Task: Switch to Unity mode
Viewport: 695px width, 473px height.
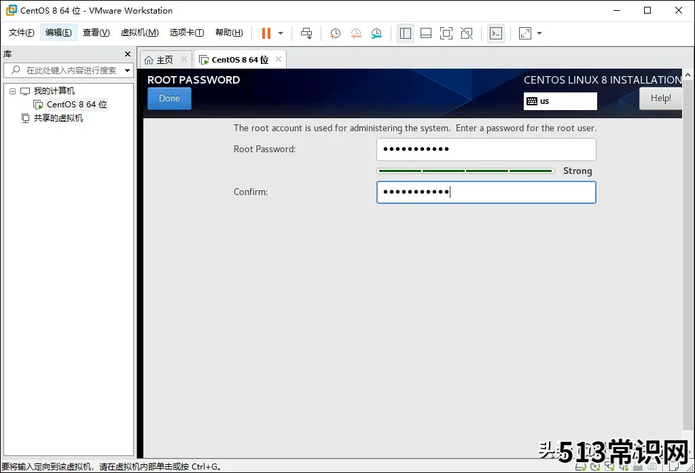Action: point(467,33)
